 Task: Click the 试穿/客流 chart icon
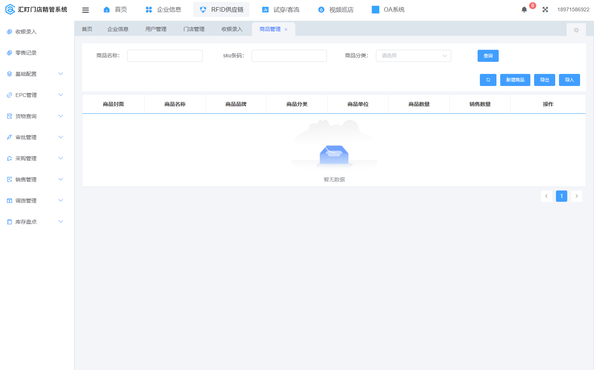point(265,10)
